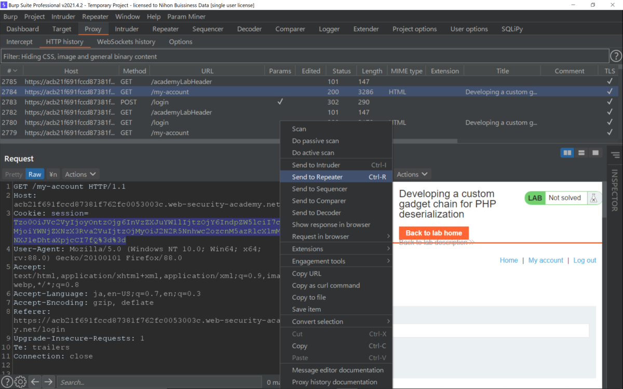Switch request view to Raw
The height and width of the screenshot is (389, 623).
click(35, 174)
